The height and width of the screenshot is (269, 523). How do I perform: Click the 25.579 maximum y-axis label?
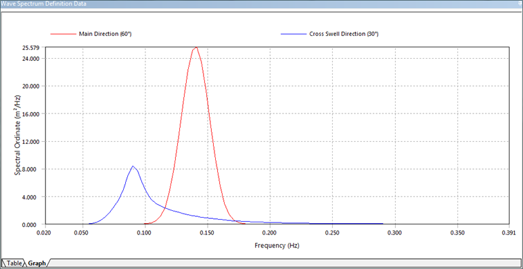(x=30, y=48)
